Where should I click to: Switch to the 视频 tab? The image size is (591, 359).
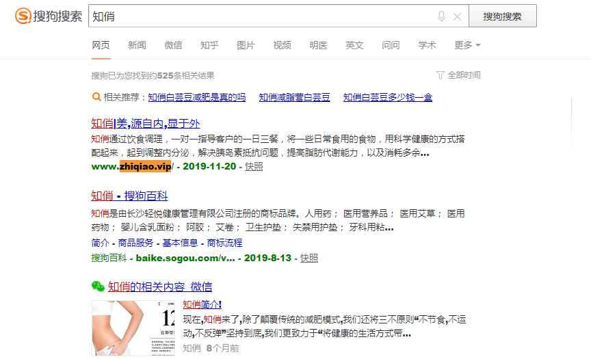tap(283, 45)
